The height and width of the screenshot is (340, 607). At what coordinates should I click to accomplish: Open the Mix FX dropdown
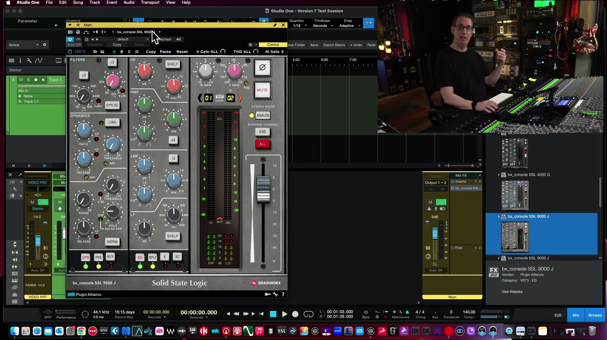[466, 175]
